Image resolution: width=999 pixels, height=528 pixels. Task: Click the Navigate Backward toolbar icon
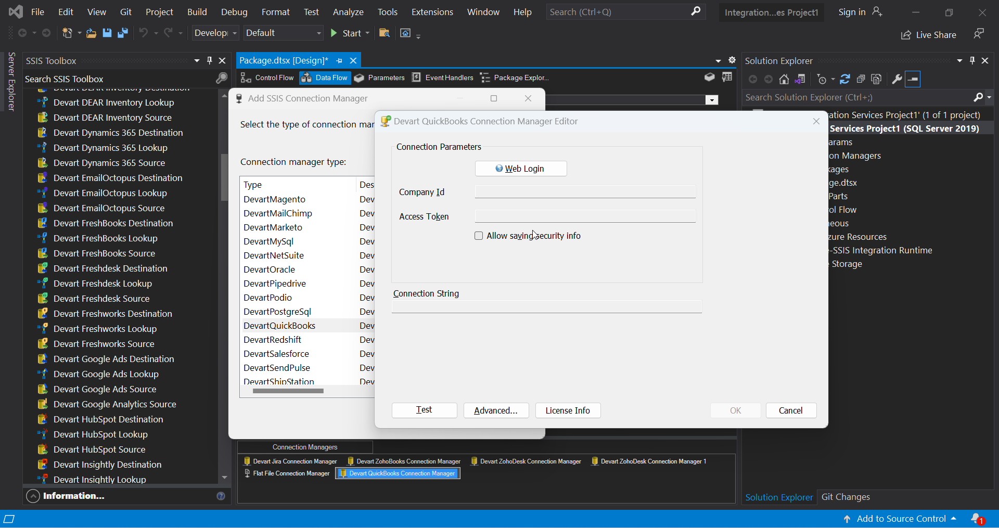coord(22,33)
